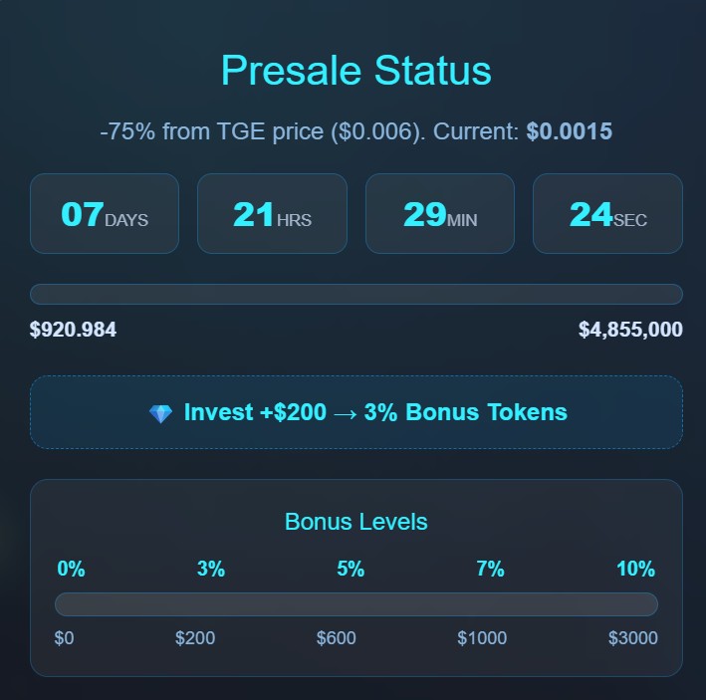Click the diamond icon in the bonus banner

click(x=160, y=414)
